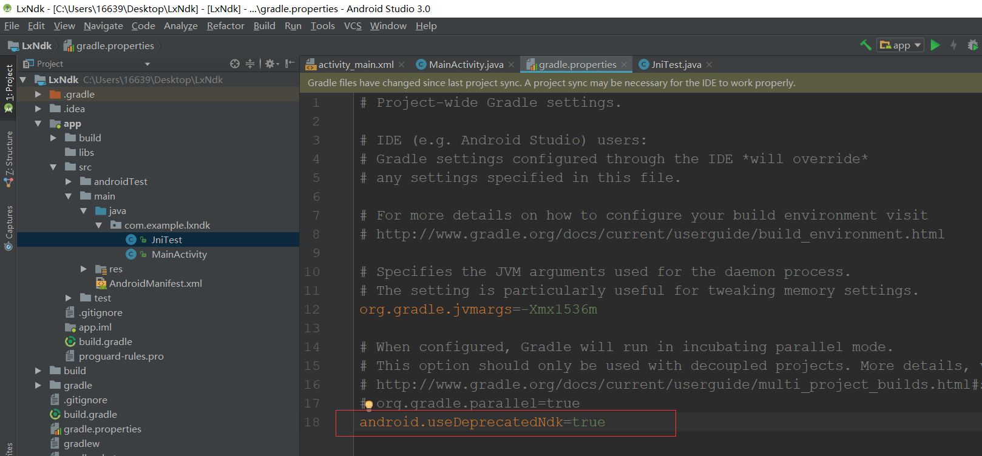Image resolution: width=982 pixels, height=456 pixels.
Task: Open the File menu
Action: point(12,25)
